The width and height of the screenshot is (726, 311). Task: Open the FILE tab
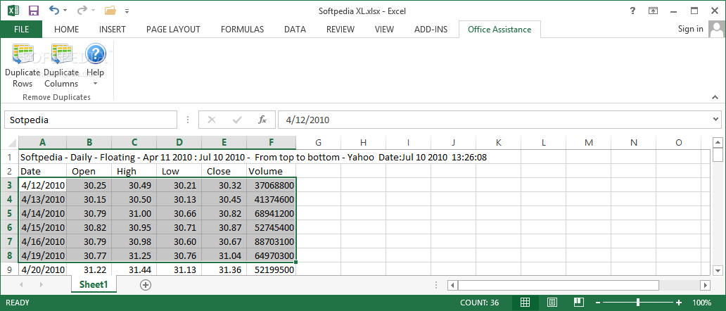point(21,29)
